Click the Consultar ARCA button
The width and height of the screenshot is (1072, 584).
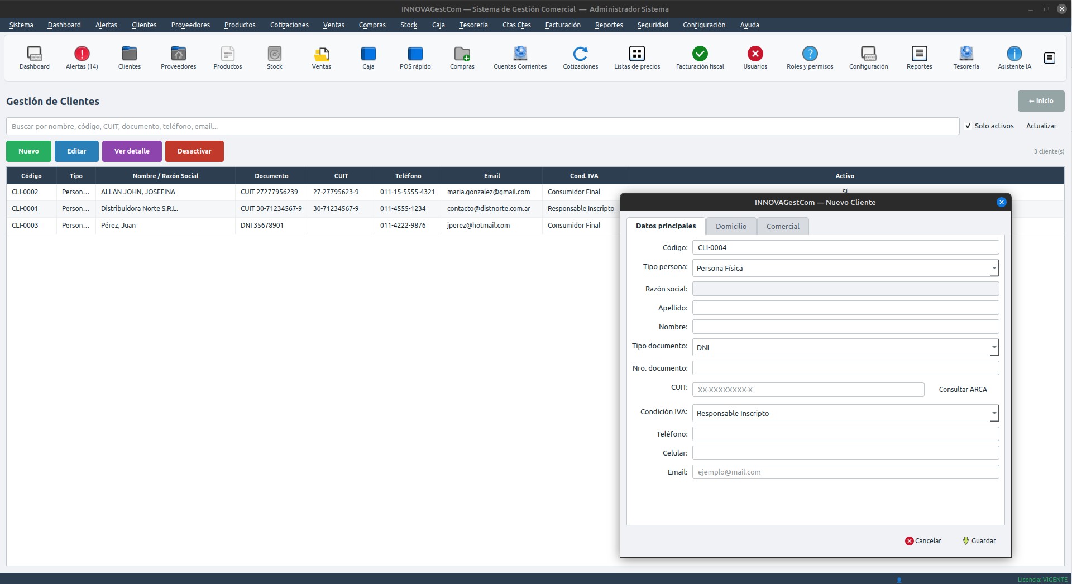(x=963, y=390)
